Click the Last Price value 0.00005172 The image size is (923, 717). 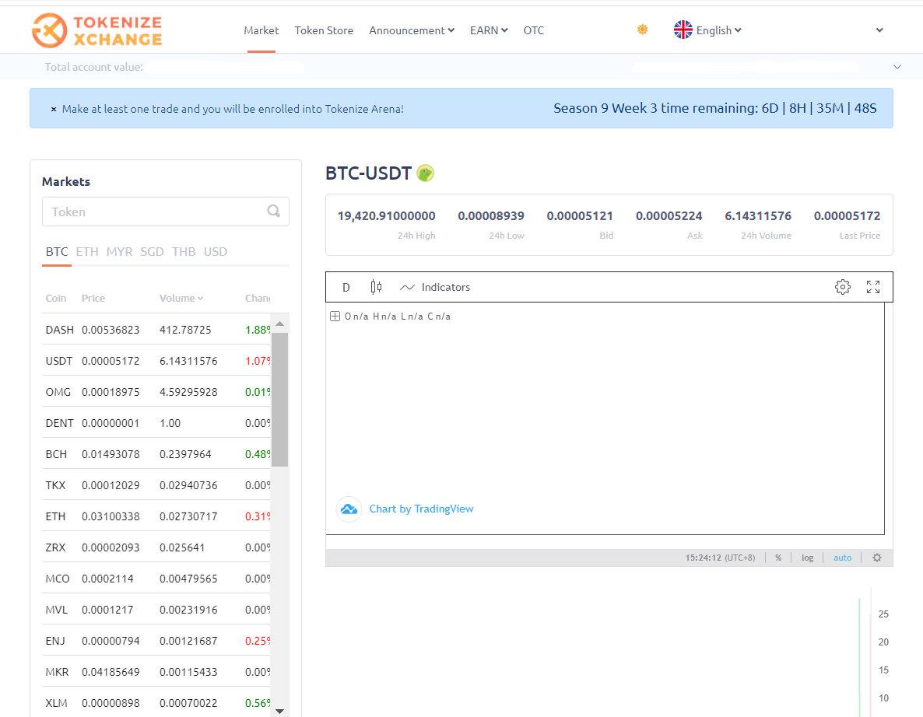847,216
